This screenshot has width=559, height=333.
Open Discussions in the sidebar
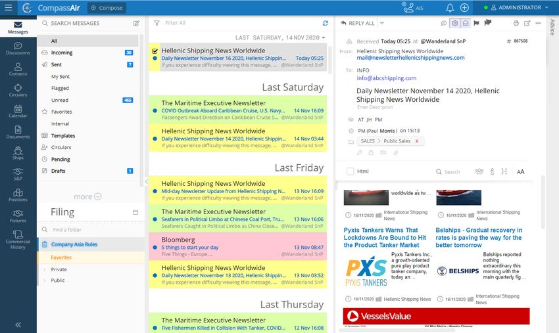pos(18,49)
